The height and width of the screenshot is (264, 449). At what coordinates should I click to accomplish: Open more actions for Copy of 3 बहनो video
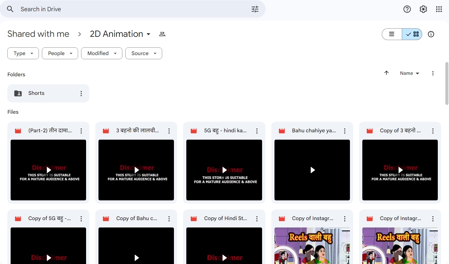click(x=433, y=131)
